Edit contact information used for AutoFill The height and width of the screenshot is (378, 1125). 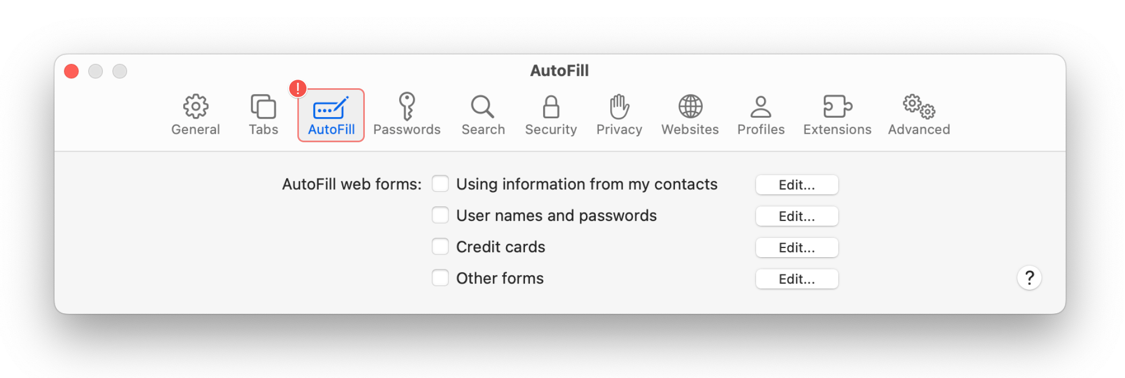(x=797, y=184)
